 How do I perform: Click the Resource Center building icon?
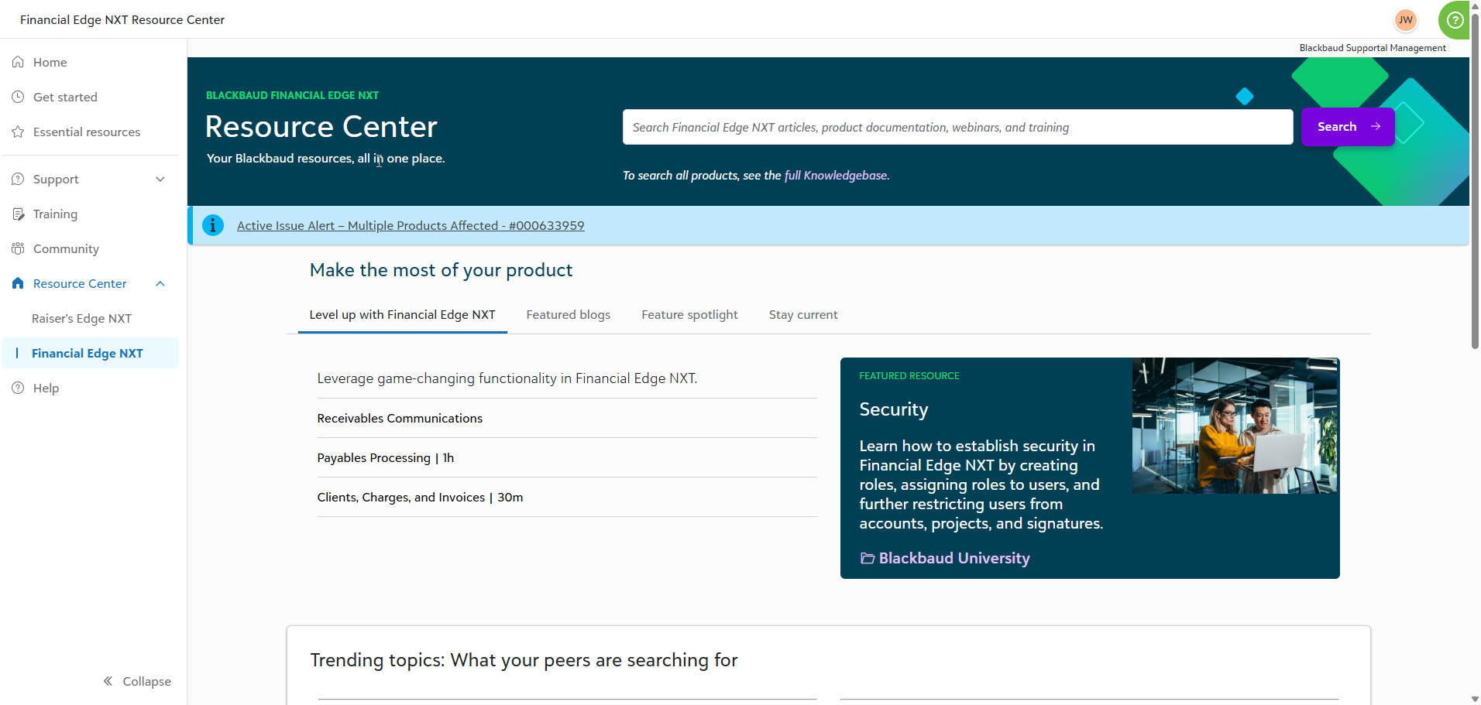point(18,283)
